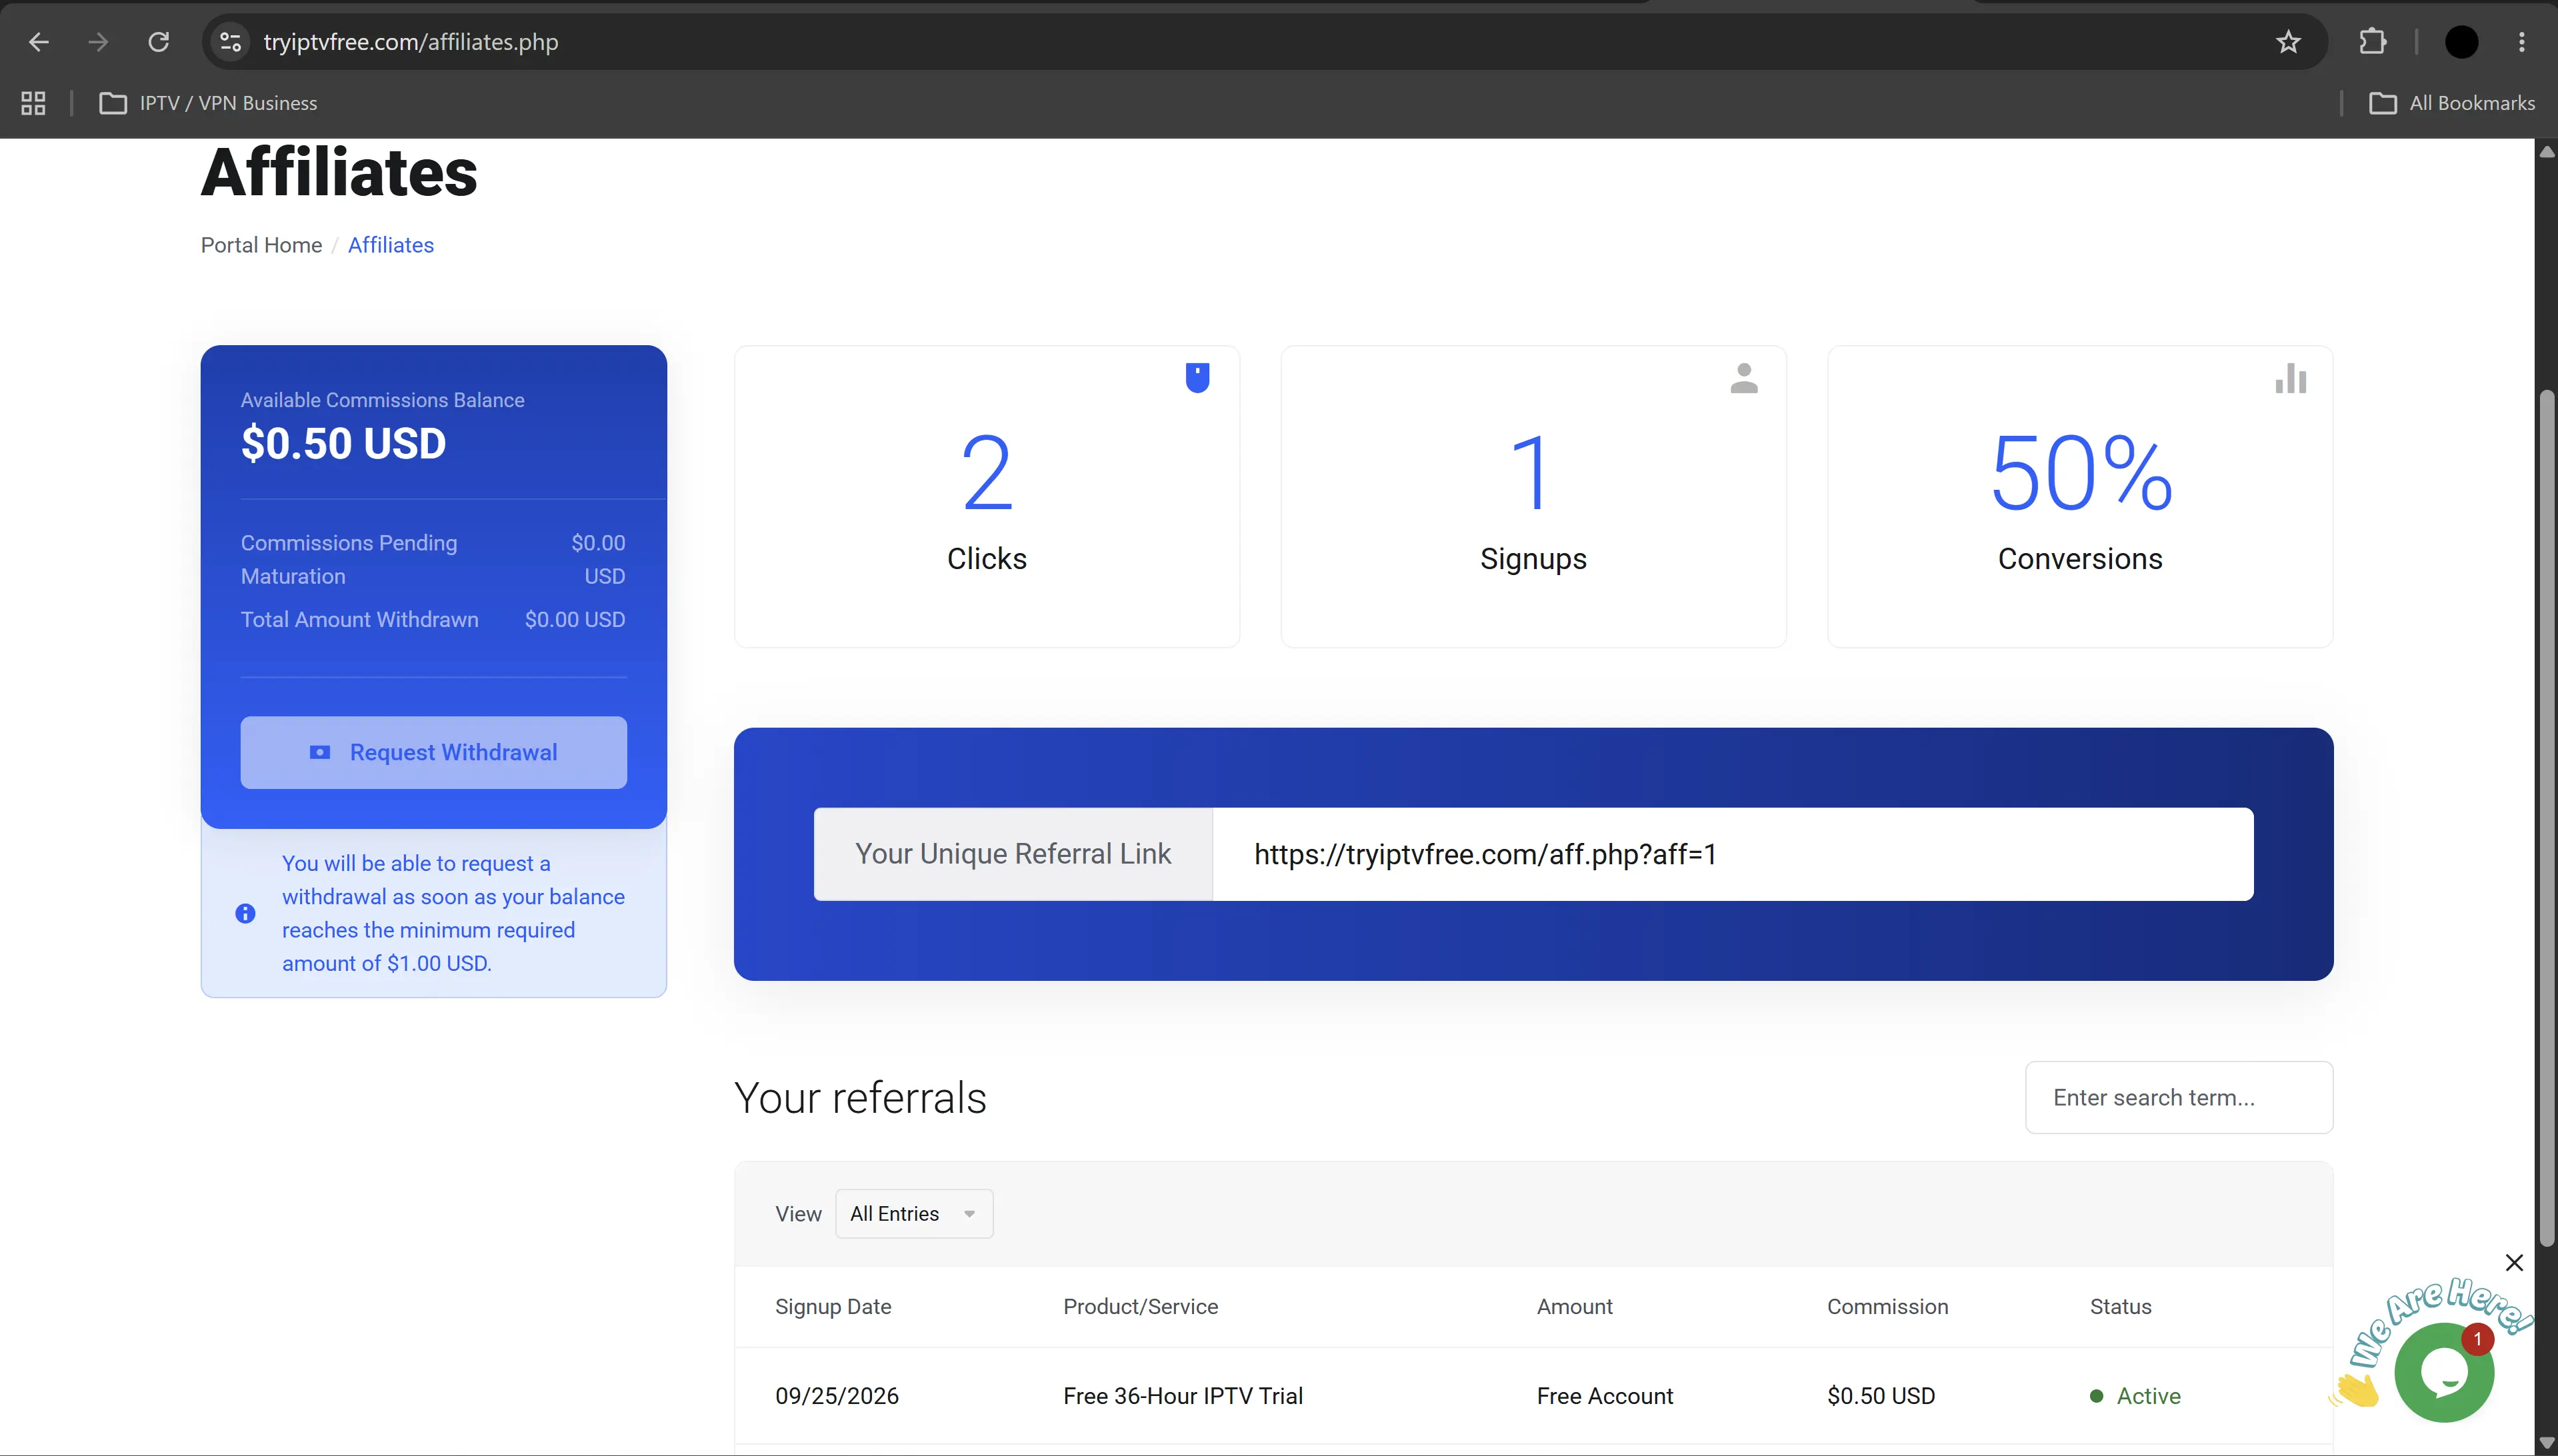Screen dimensions: 2558x1456
Task: Open site information icon in address bar
Action: click(x=230, y=42)
